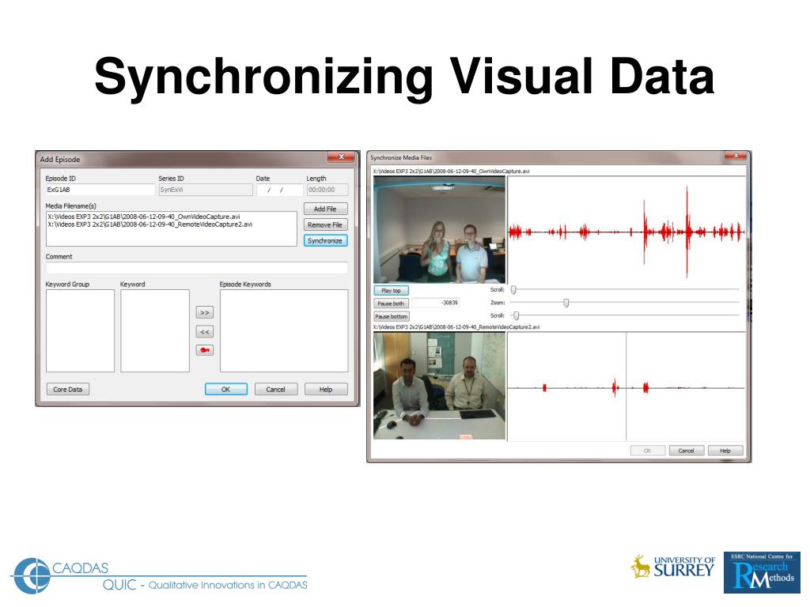
Task: Select the RemoteVideoCapture2.avi filename in the Media Filename(s) list
Action: (150, 224)
